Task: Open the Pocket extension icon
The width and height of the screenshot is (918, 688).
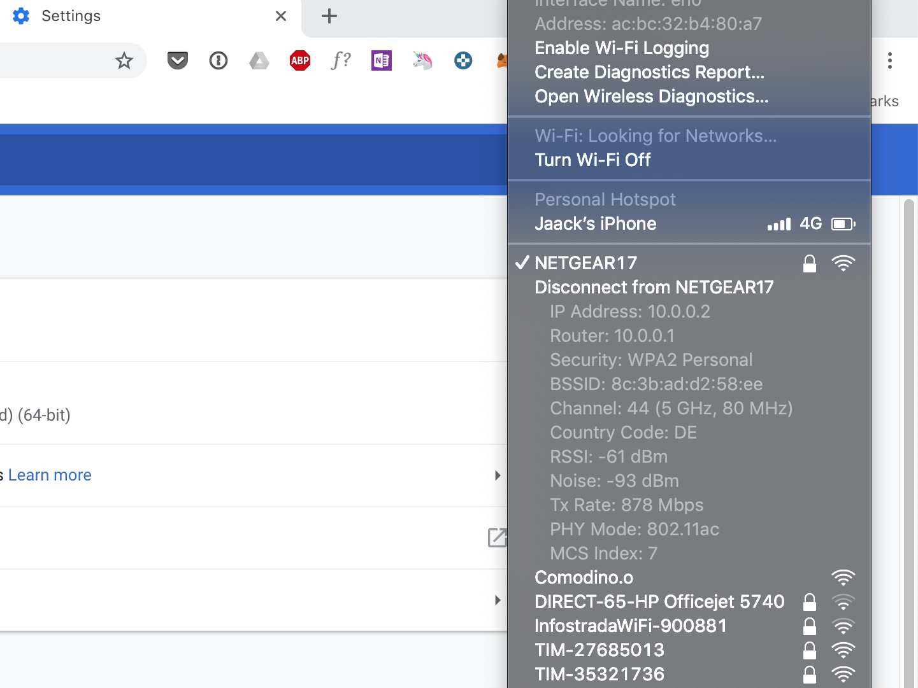Action: 178,61
